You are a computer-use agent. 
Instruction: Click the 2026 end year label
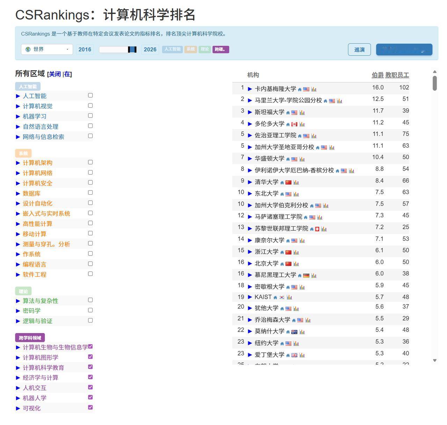tap(150, 49)
